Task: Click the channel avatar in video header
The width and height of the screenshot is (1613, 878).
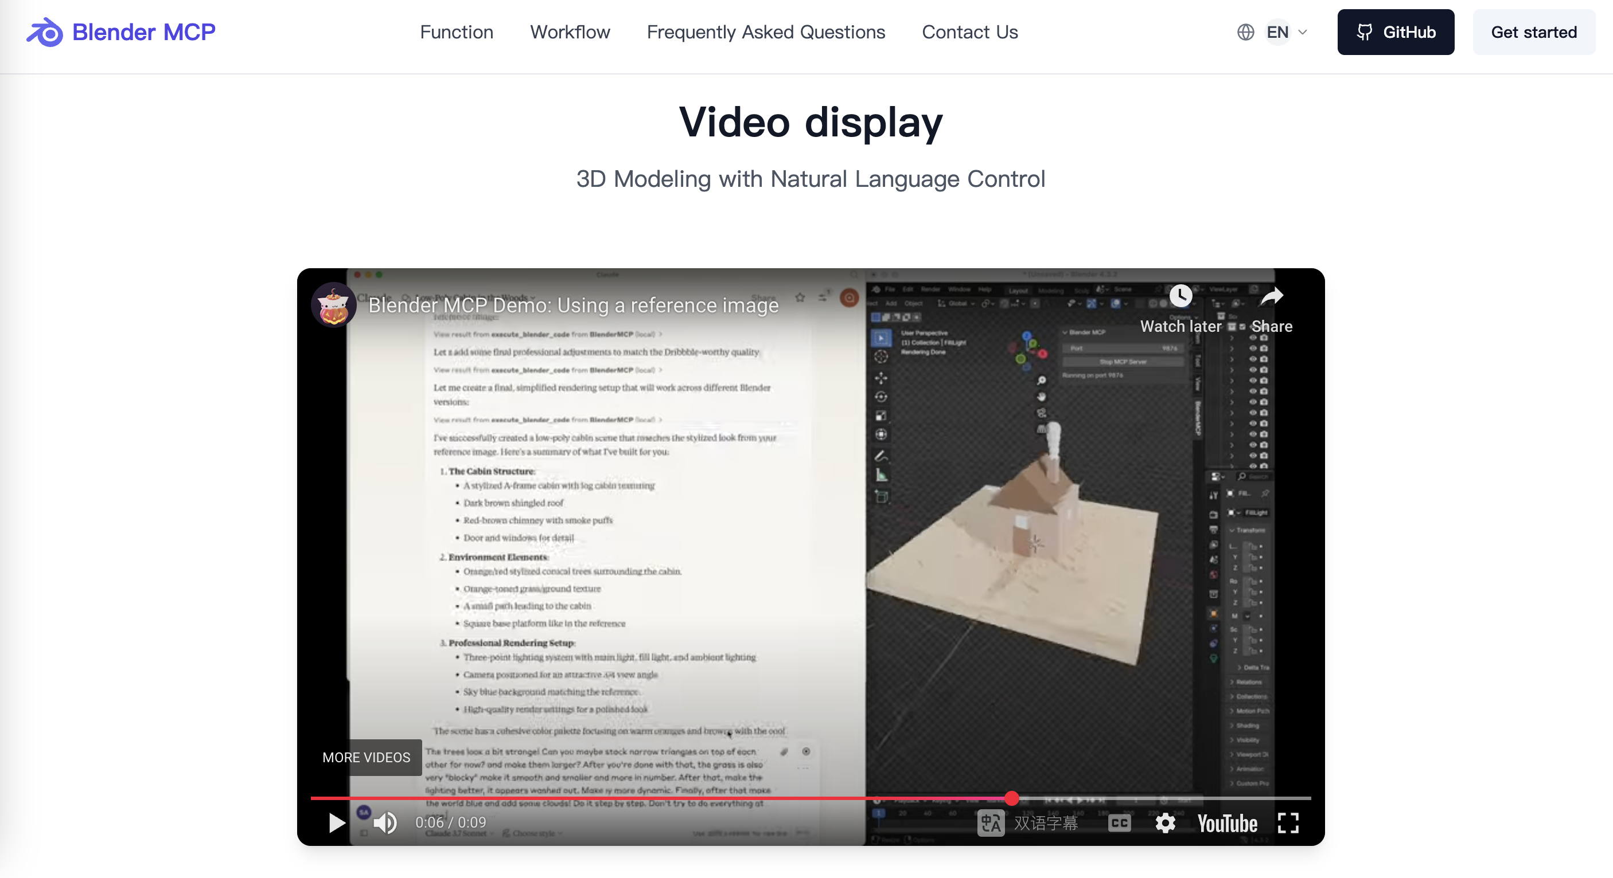Action: point(333,305)
